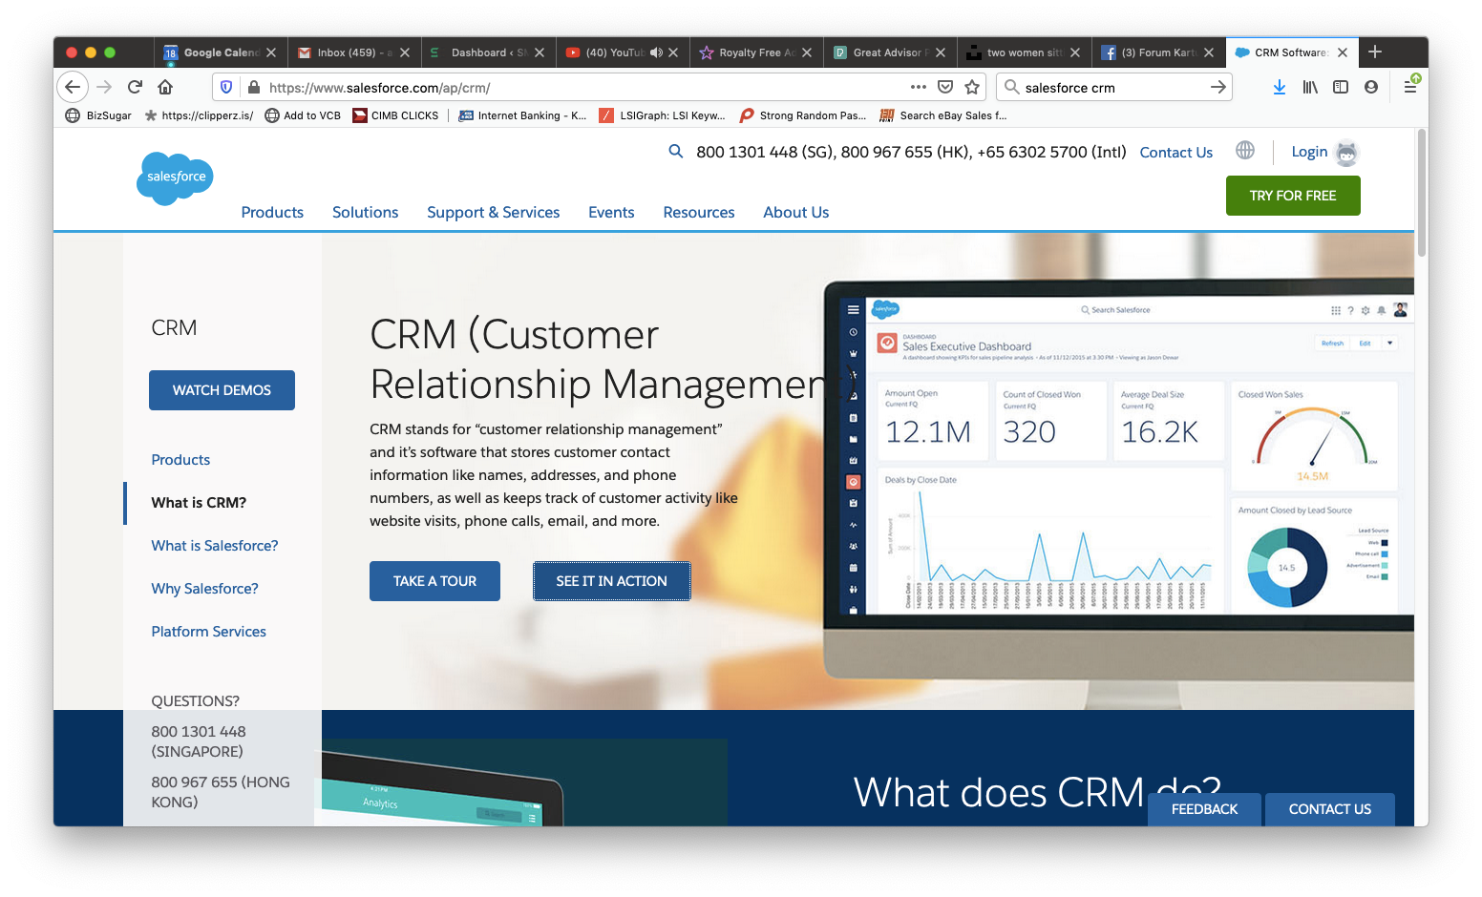Open the Add to VCB bookmark

303,115
